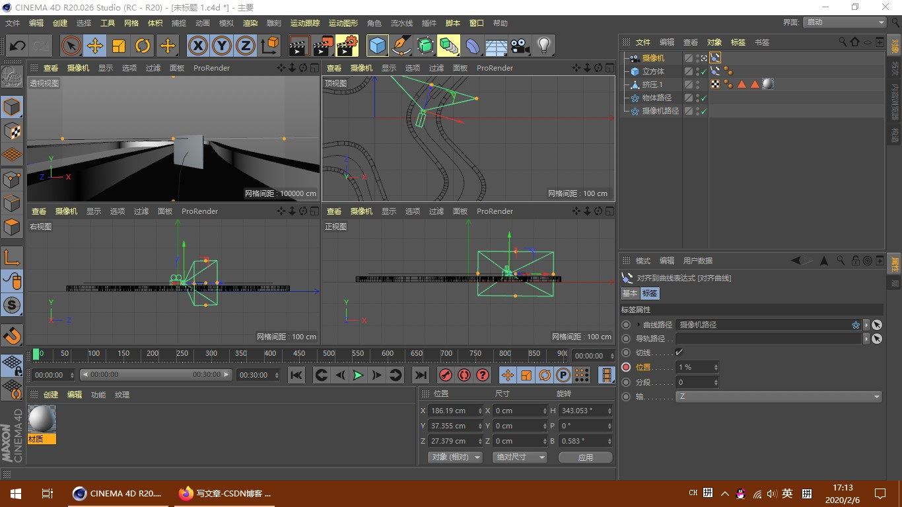This screenshot has height=507, width=902.
Task: Toggle the Y axis lock icon
Action: (221, 46)
